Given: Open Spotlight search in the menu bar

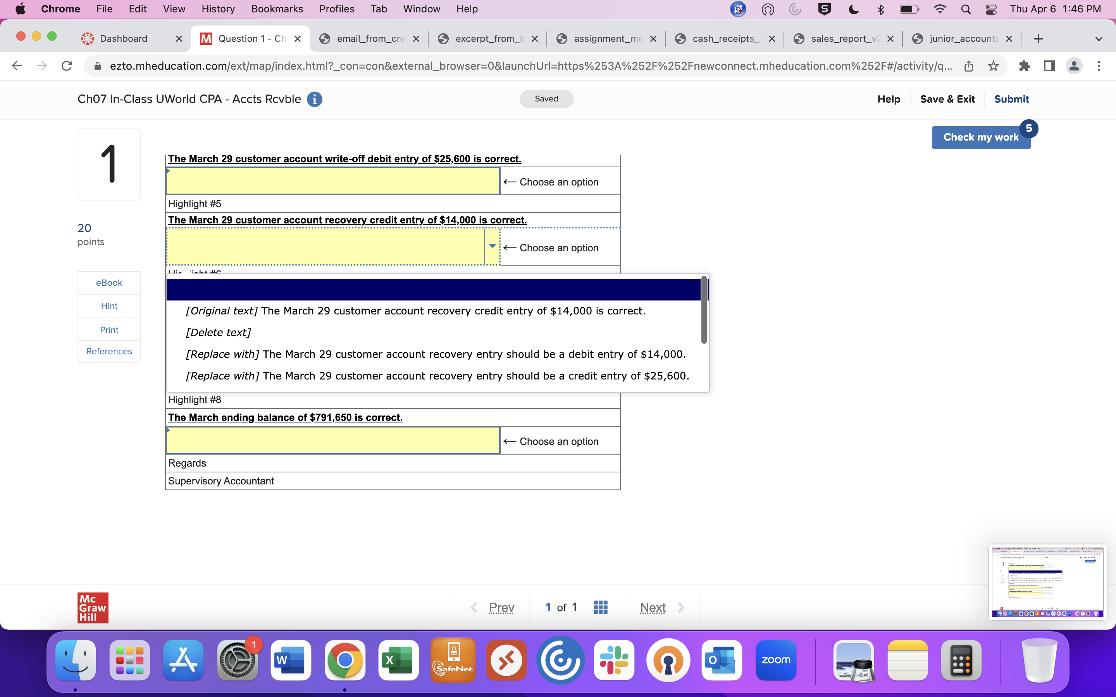Looking at the screenshot, I should 966,9.
